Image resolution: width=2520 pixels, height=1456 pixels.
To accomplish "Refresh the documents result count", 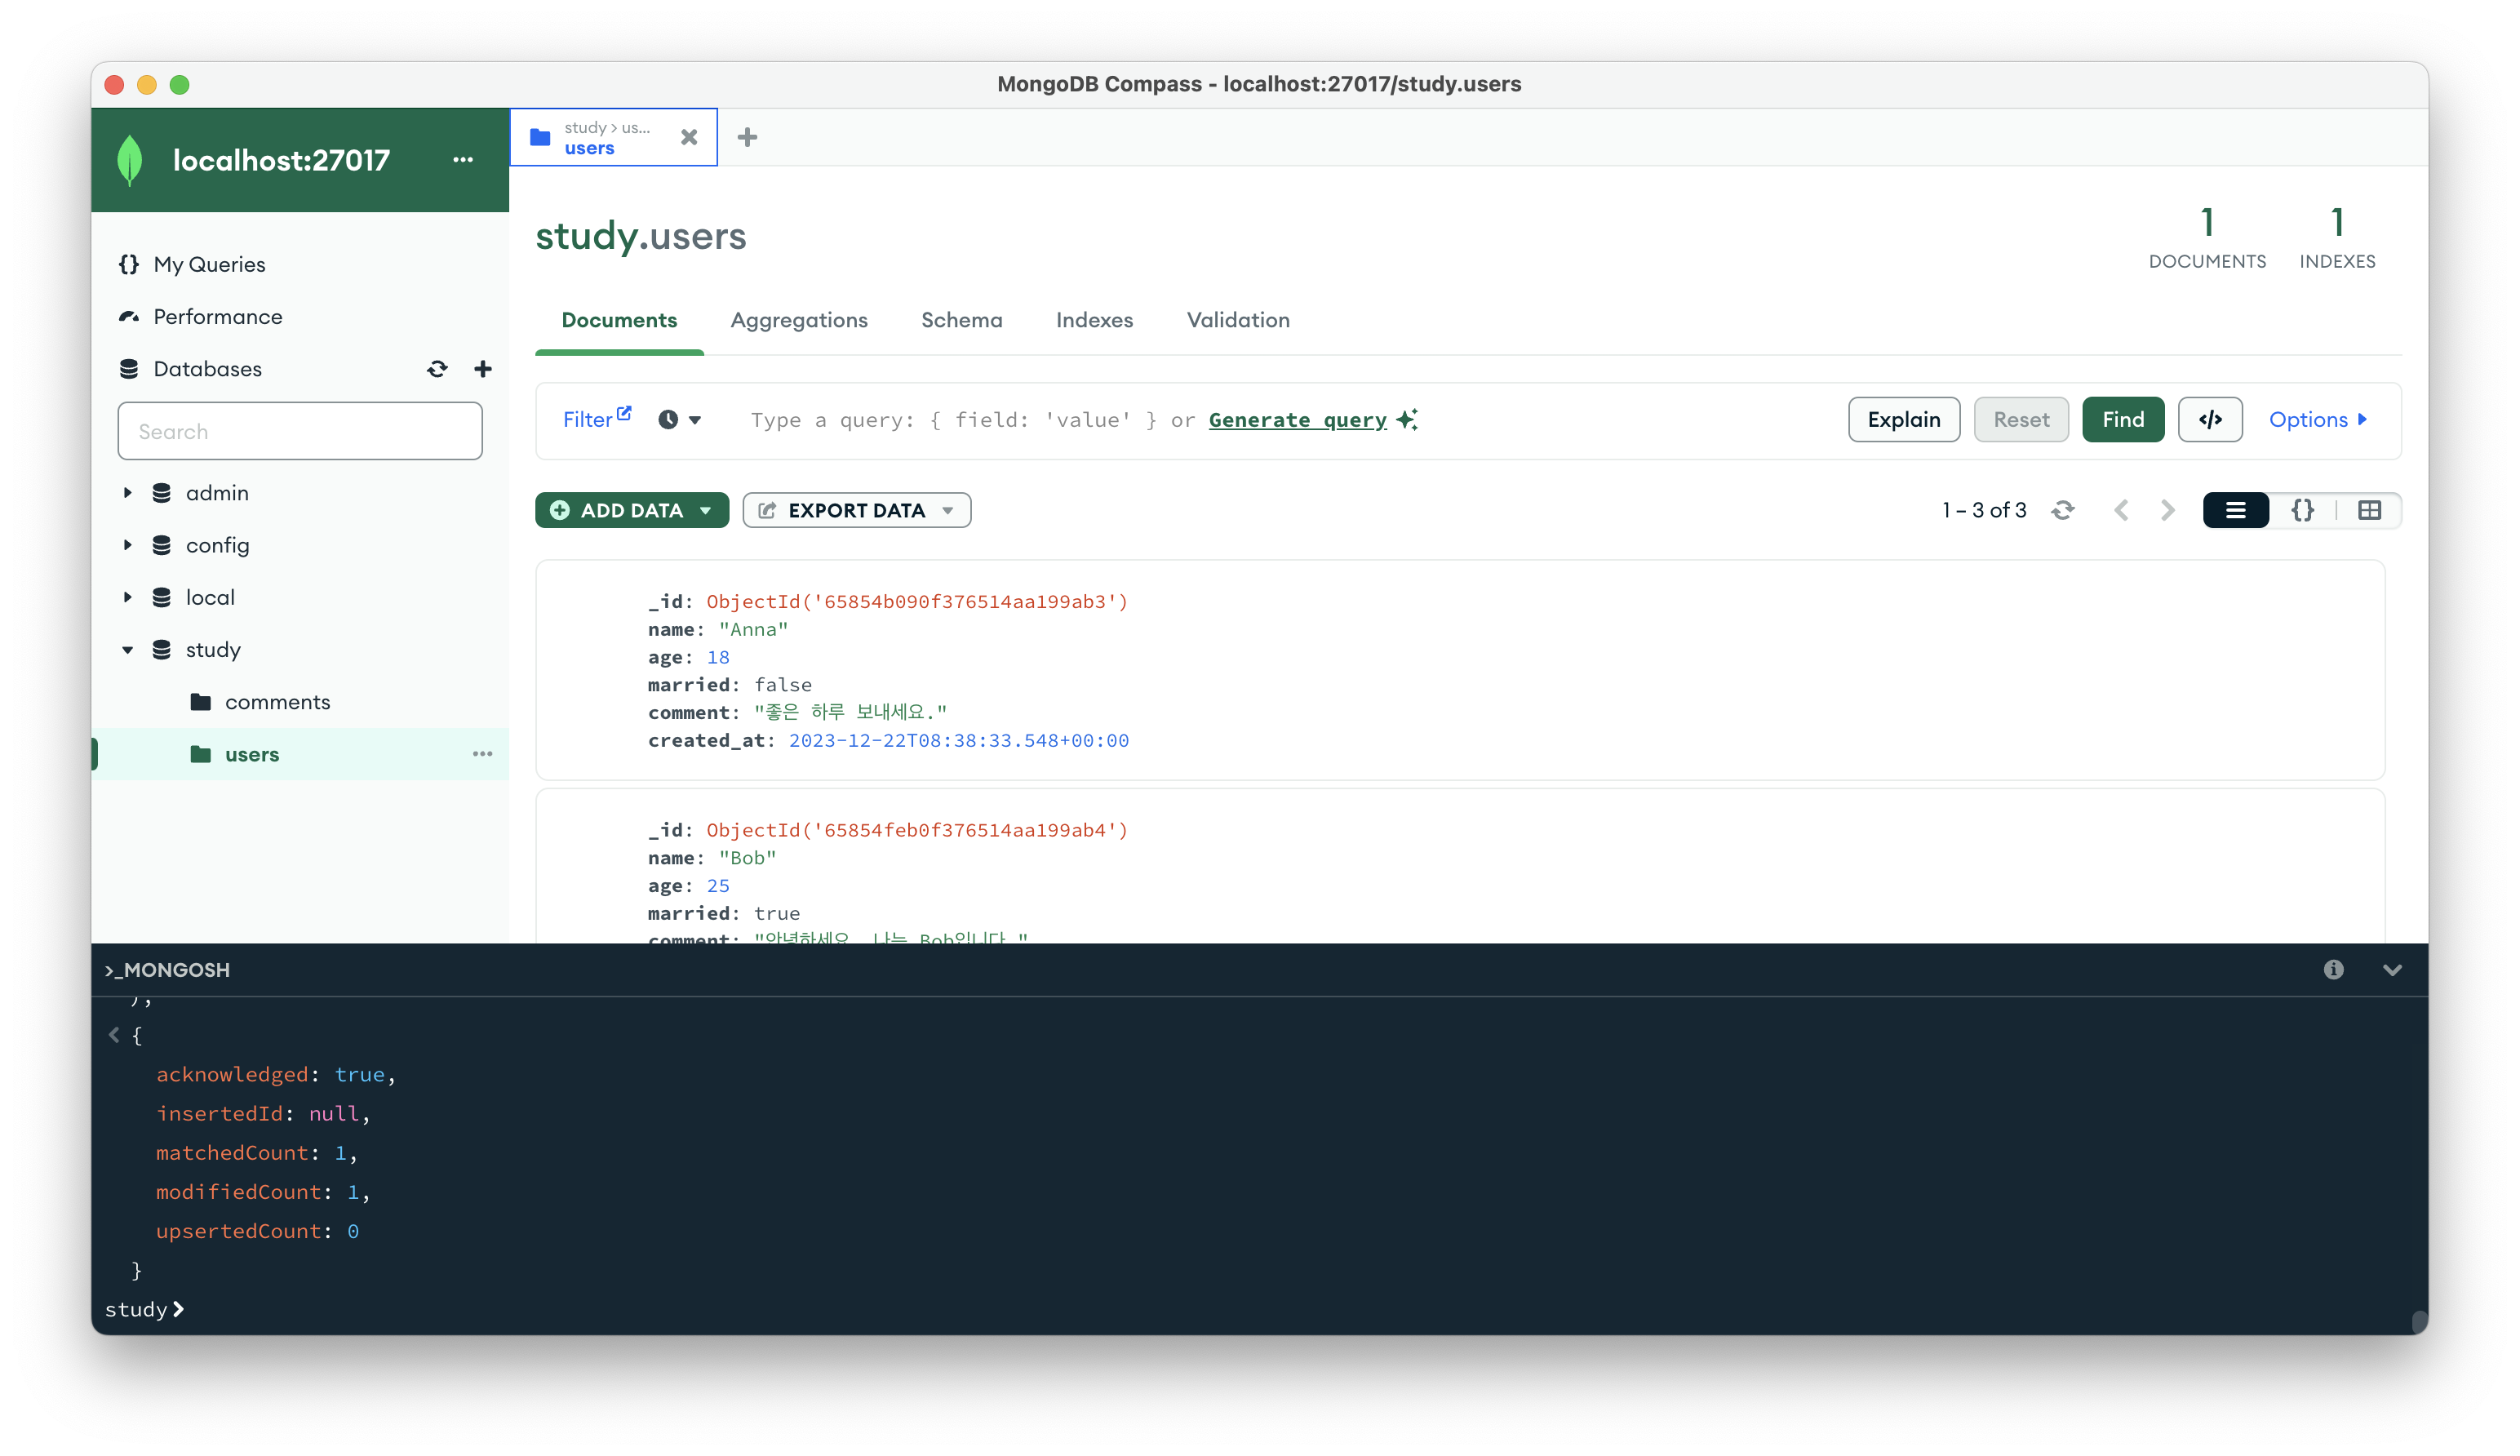I will (x=2062, y=511).
